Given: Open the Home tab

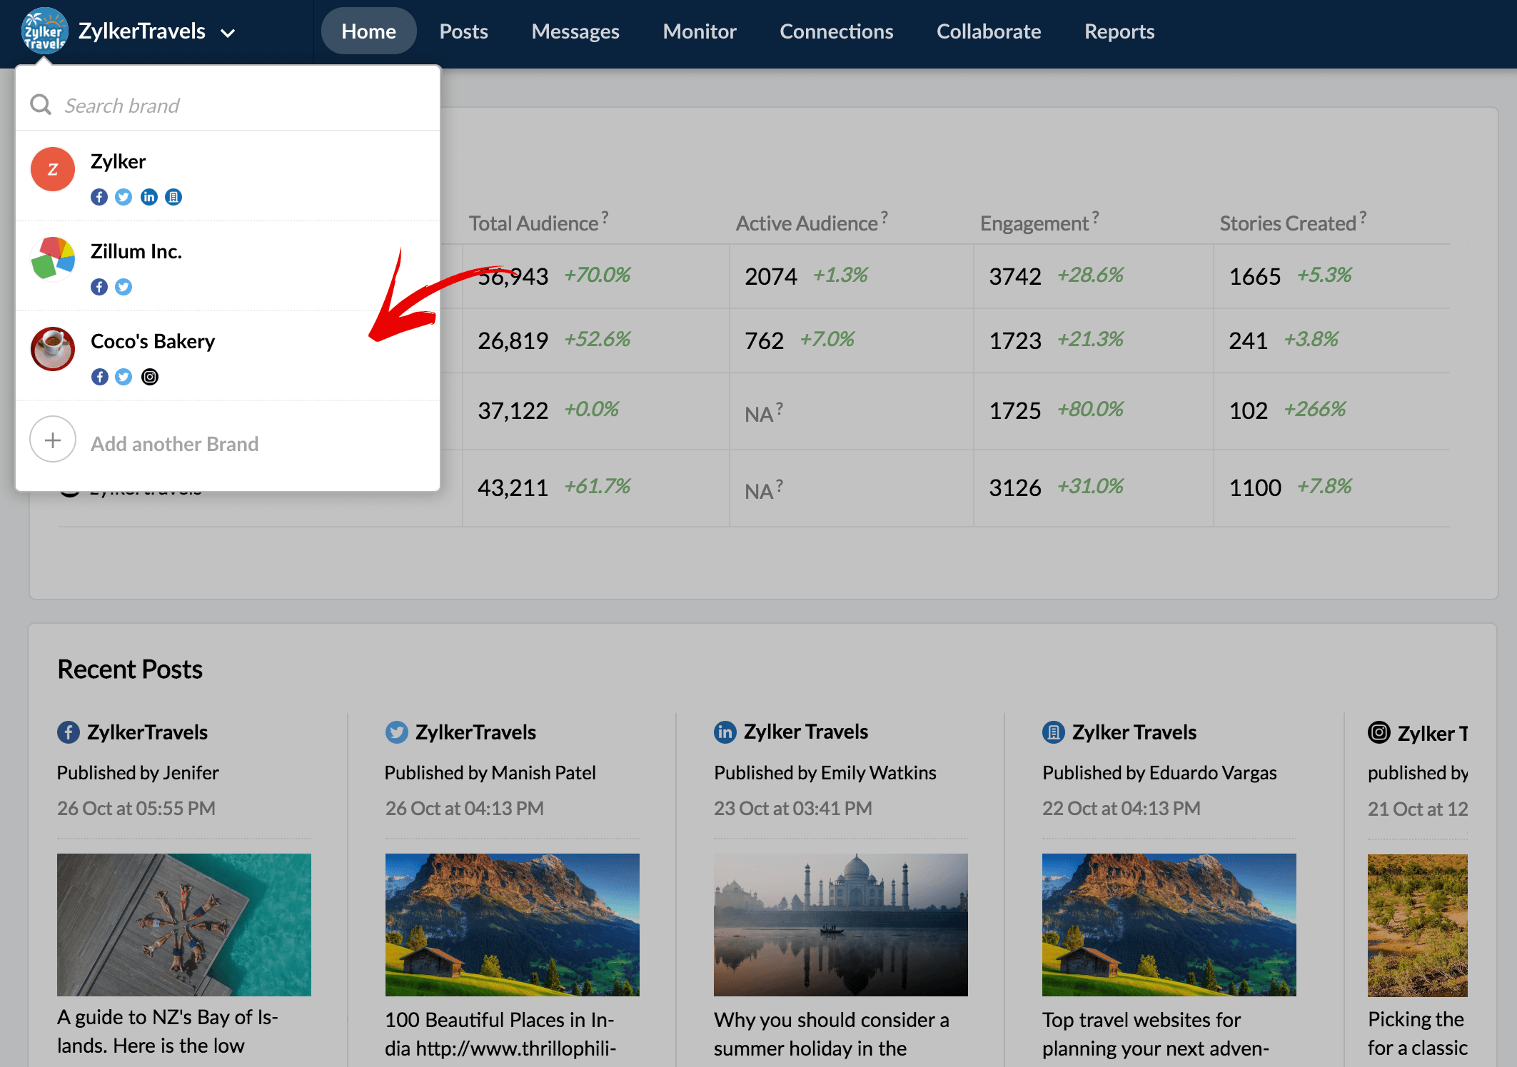Looking at the screenshot, I should tap(368, 31).
